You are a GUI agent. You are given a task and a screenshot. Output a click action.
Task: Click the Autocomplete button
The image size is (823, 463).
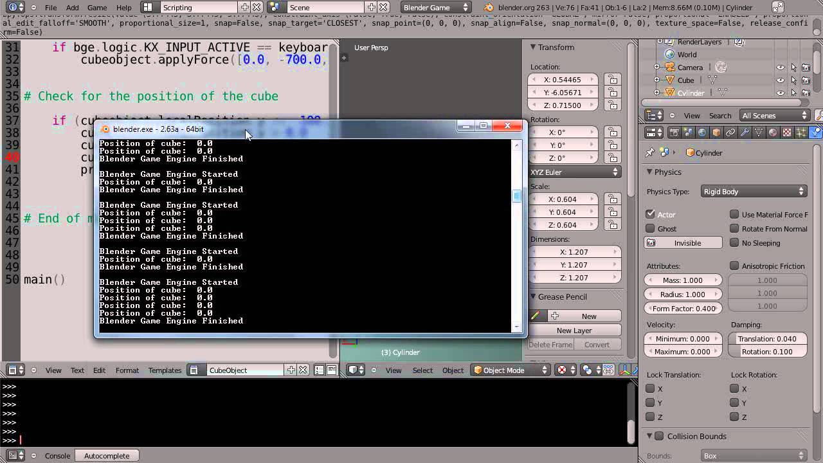tap(107, 456)
